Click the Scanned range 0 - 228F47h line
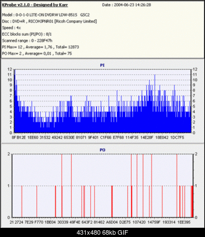This screenshot has height=237, width=205. coord(27,40)
